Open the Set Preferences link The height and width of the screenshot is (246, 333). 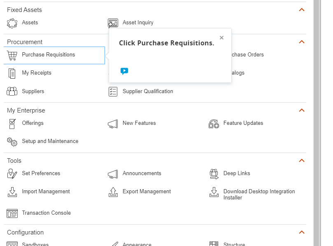click(41, 173)
